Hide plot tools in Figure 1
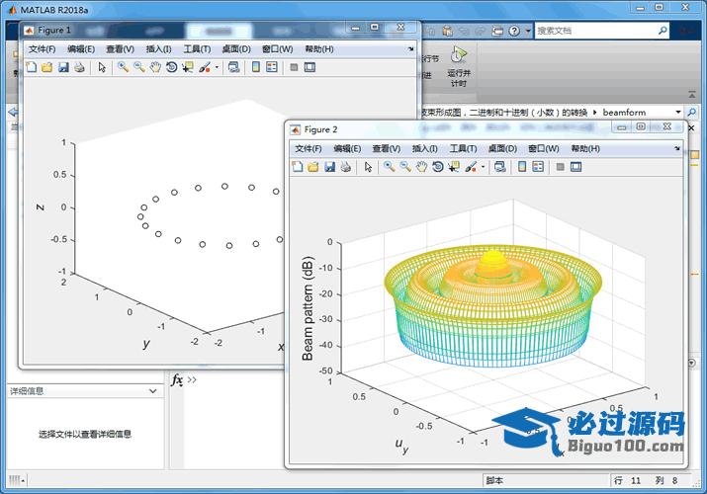 pyautogui.click(x=294, y=67)
